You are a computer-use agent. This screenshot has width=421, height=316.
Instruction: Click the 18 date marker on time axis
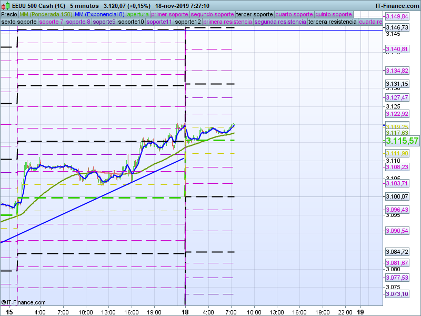186,312
